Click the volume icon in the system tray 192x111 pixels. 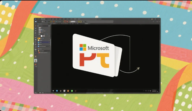[x=146, y=91]
